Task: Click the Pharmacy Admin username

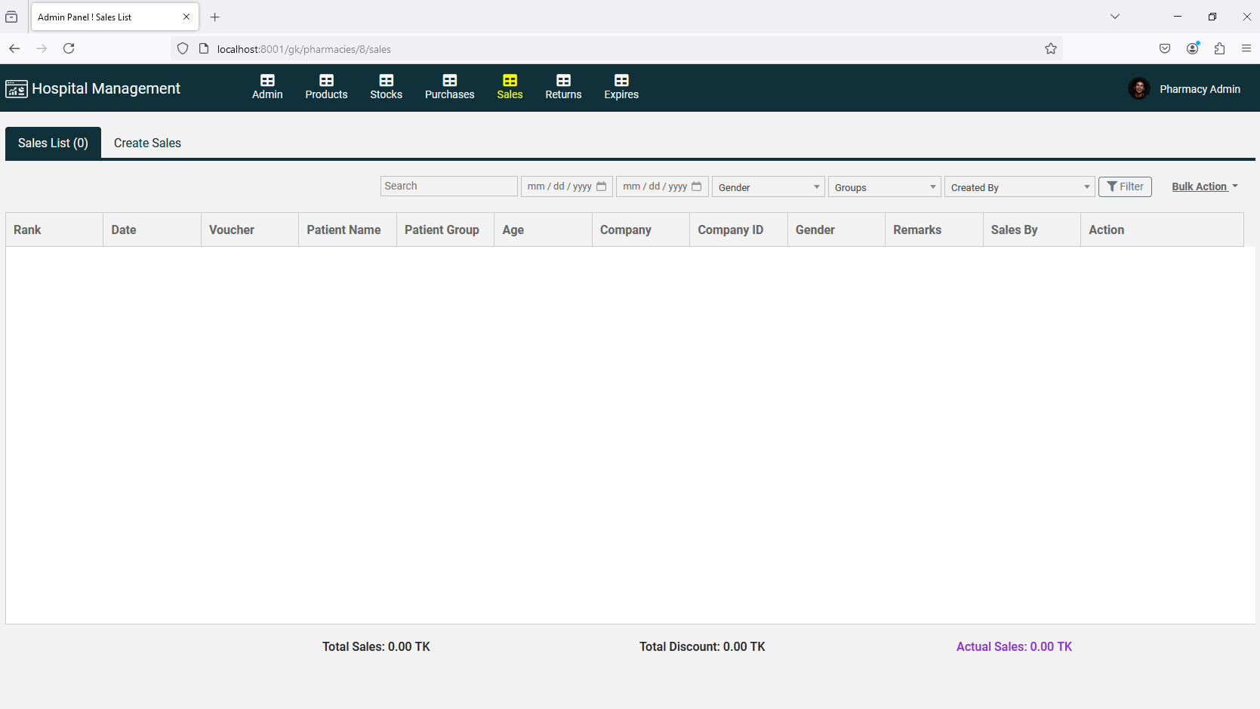Action: click(1200, 89)
